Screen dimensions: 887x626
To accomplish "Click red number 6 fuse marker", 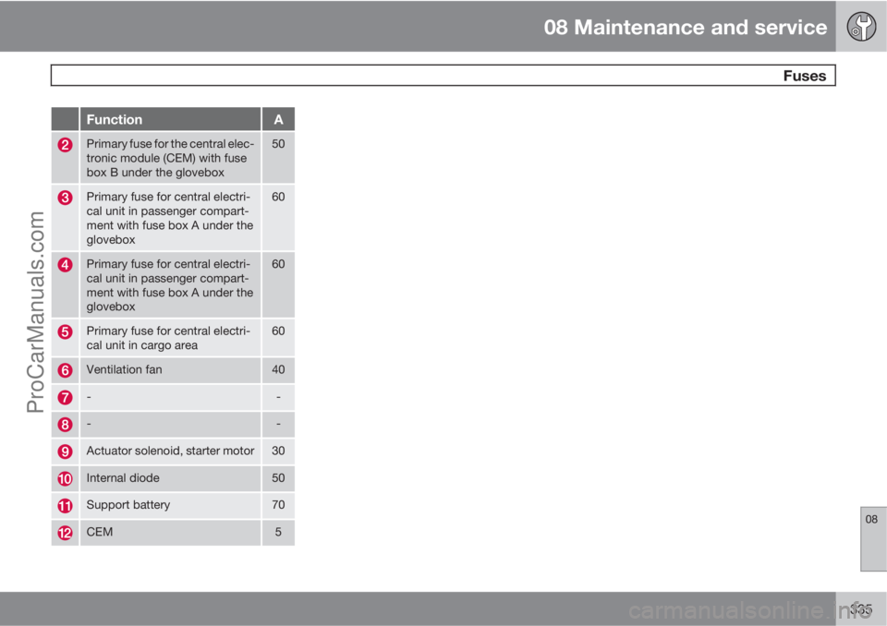I will point(65,370).
